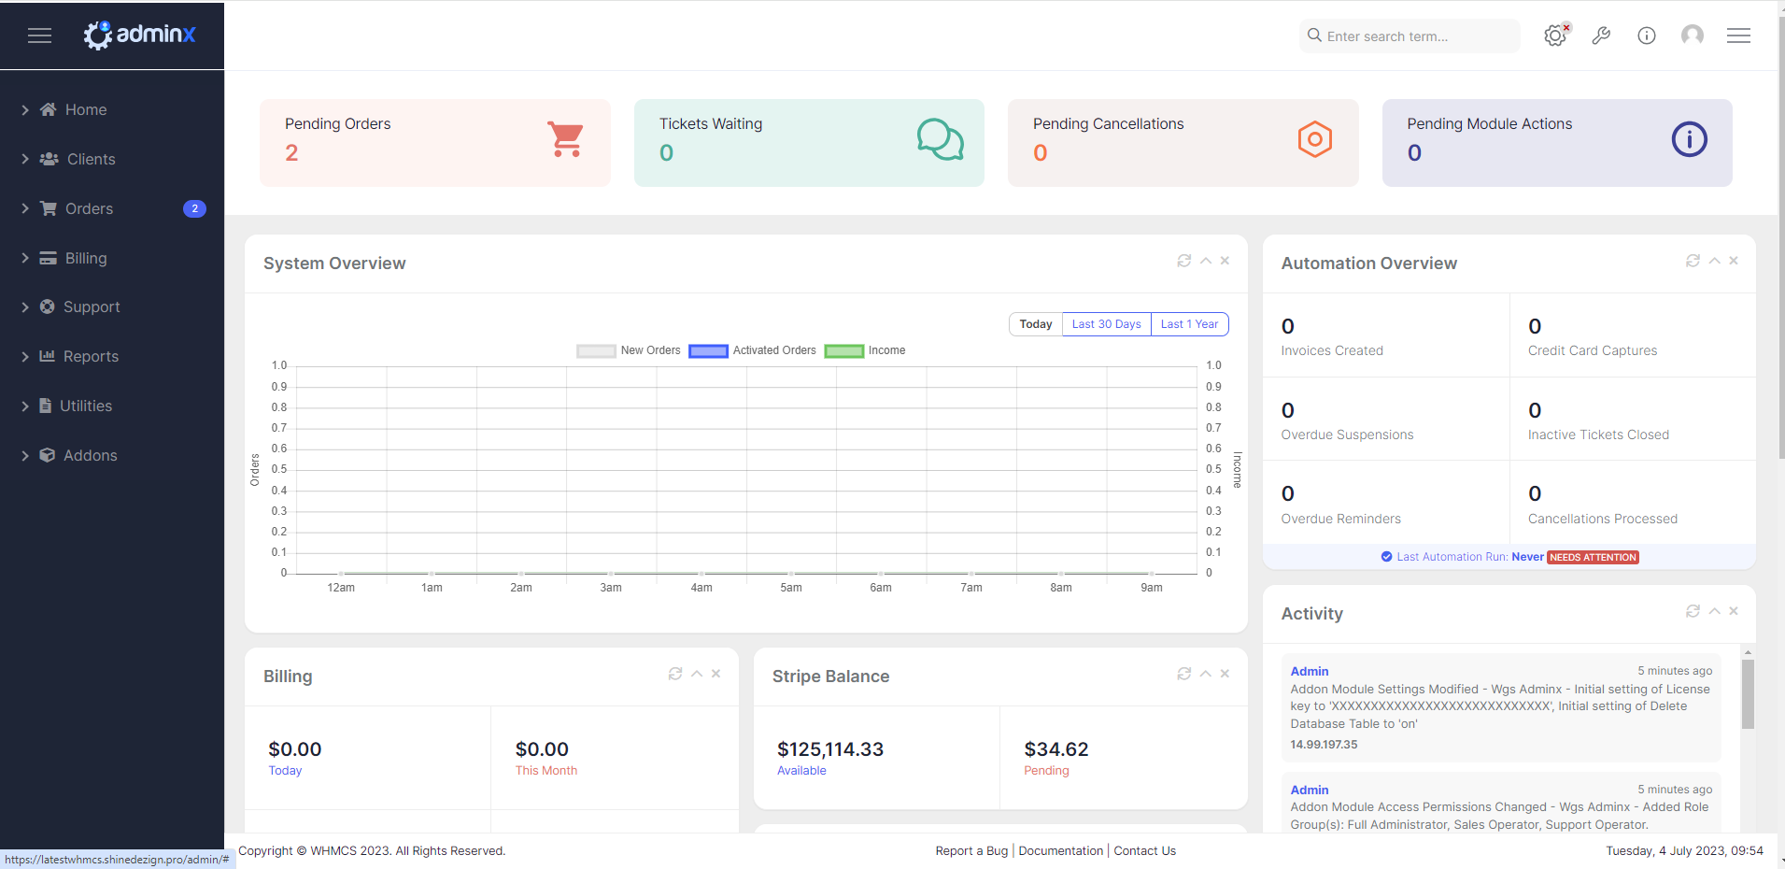Open the info circle icon in header
1785x869 pixels.
1647,36
